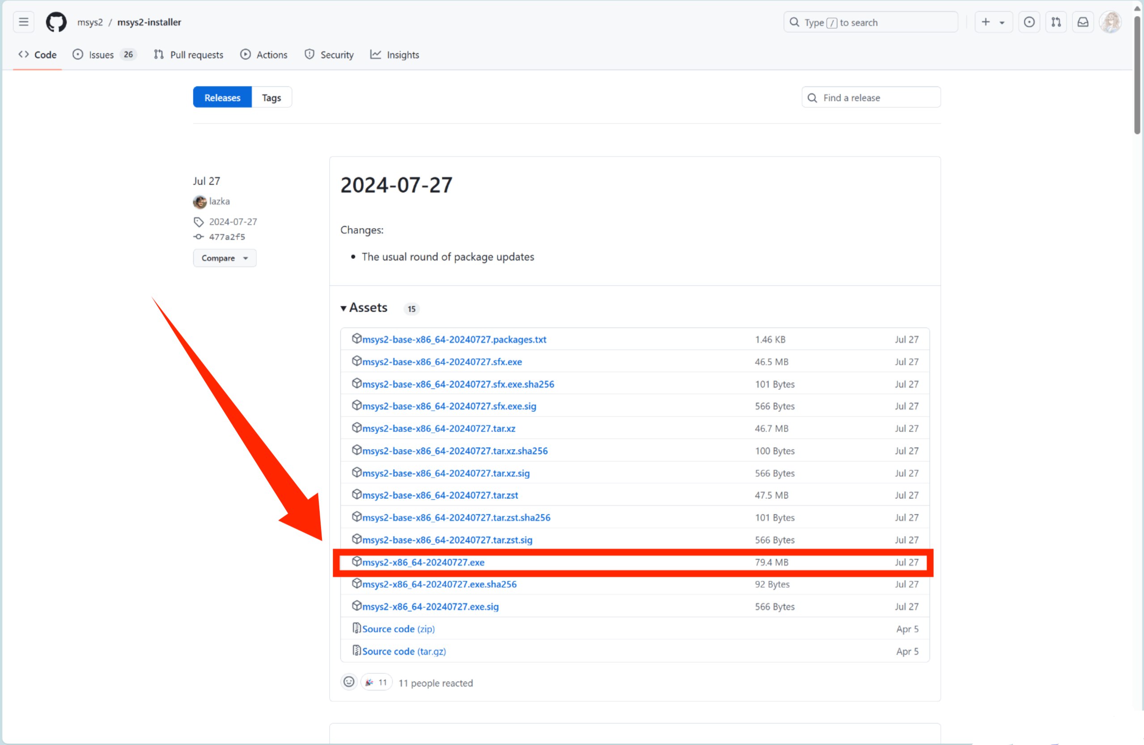Visit lazka's profile link
1144x745 pixels.
click(x=219, y=201)
